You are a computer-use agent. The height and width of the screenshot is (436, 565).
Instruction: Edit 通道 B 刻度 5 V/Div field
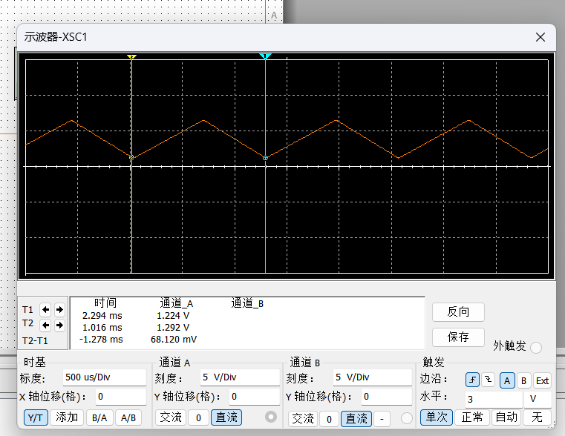tap(372, 377)
